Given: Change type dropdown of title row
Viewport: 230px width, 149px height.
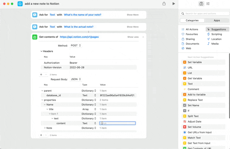Looking at the screenshot, I should tap(89, 109).
